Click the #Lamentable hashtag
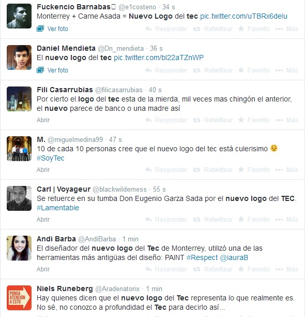305x317 pixels. pos(58,208)
